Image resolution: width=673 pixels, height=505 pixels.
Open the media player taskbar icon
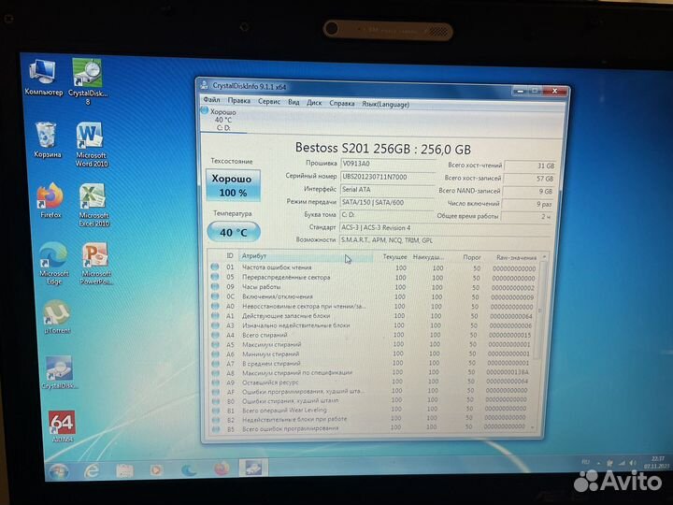click(x=156, y=469)
